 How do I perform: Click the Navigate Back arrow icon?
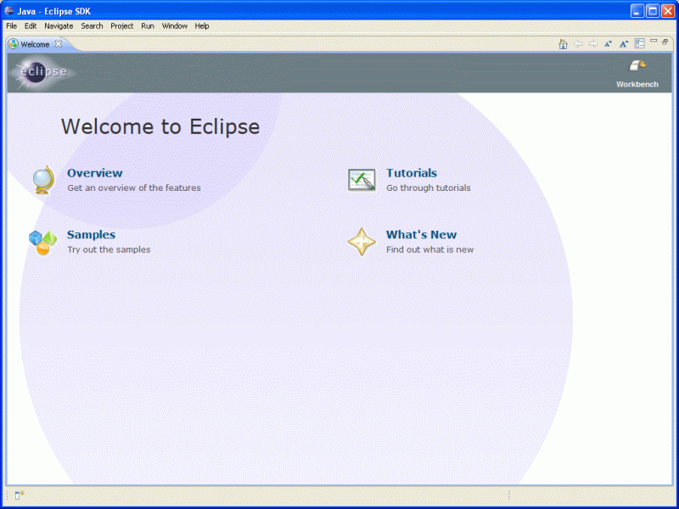[x=579, y=44]
